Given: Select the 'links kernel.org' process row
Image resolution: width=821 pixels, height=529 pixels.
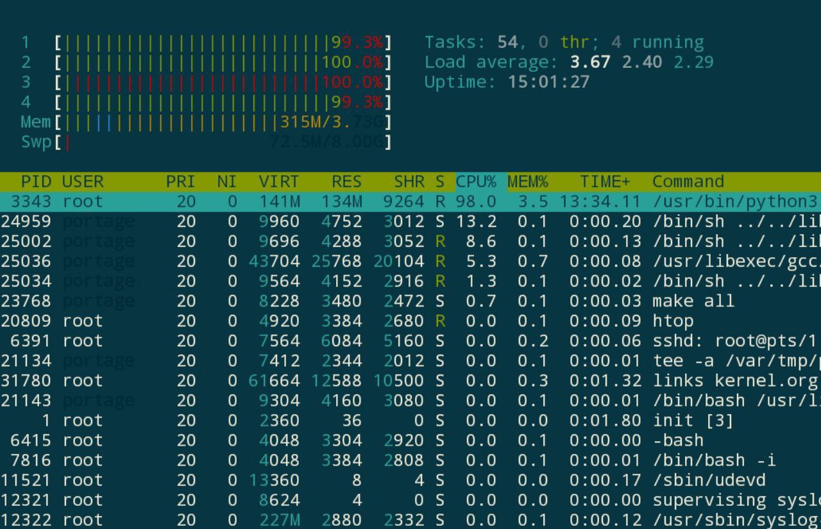Looking at the screenshot, I should point(410,380).
